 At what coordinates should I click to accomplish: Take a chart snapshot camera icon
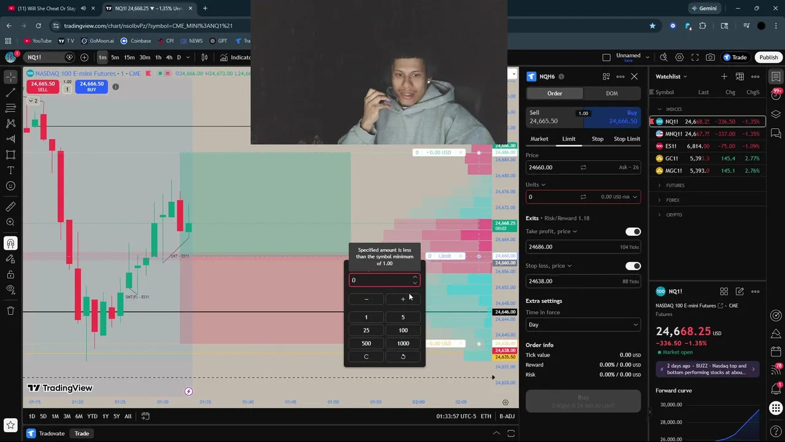coord(710,57)
